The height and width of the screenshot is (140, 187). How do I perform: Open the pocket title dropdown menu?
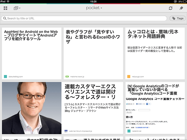pos(94,8)
